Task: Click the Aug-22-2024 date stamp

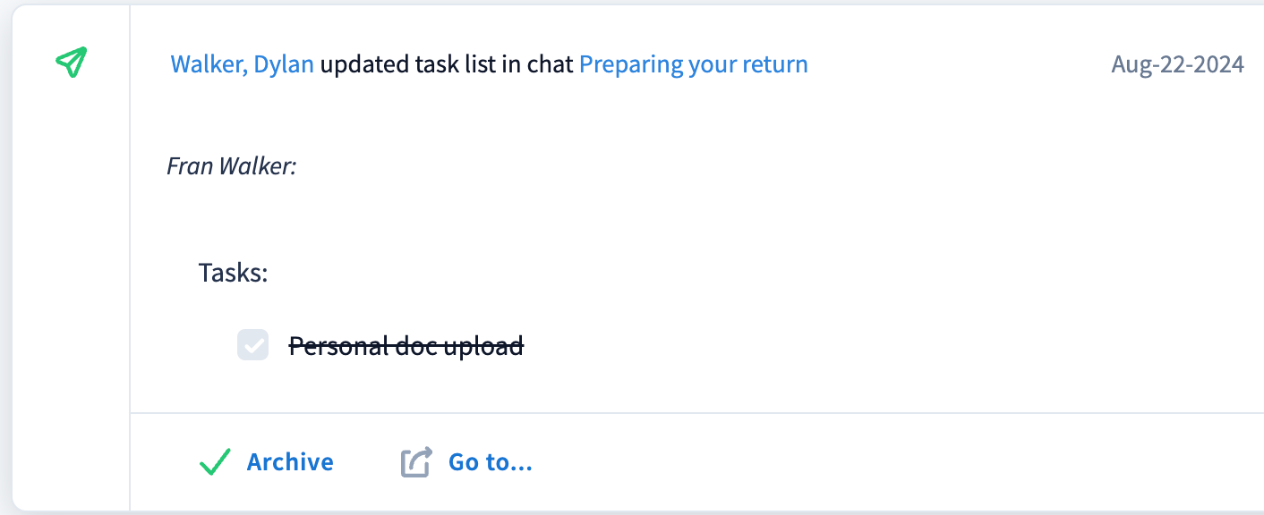Action: click(x=1177, y=64)
